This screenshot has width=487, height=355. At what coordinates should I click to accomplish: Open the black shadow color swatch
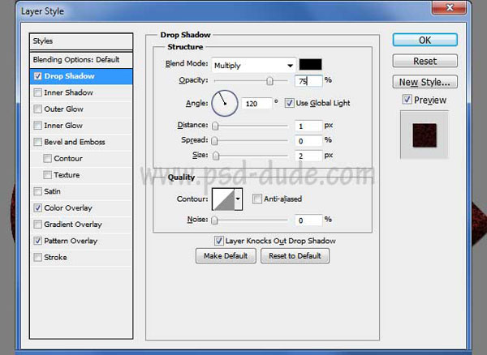coord(310,65)
